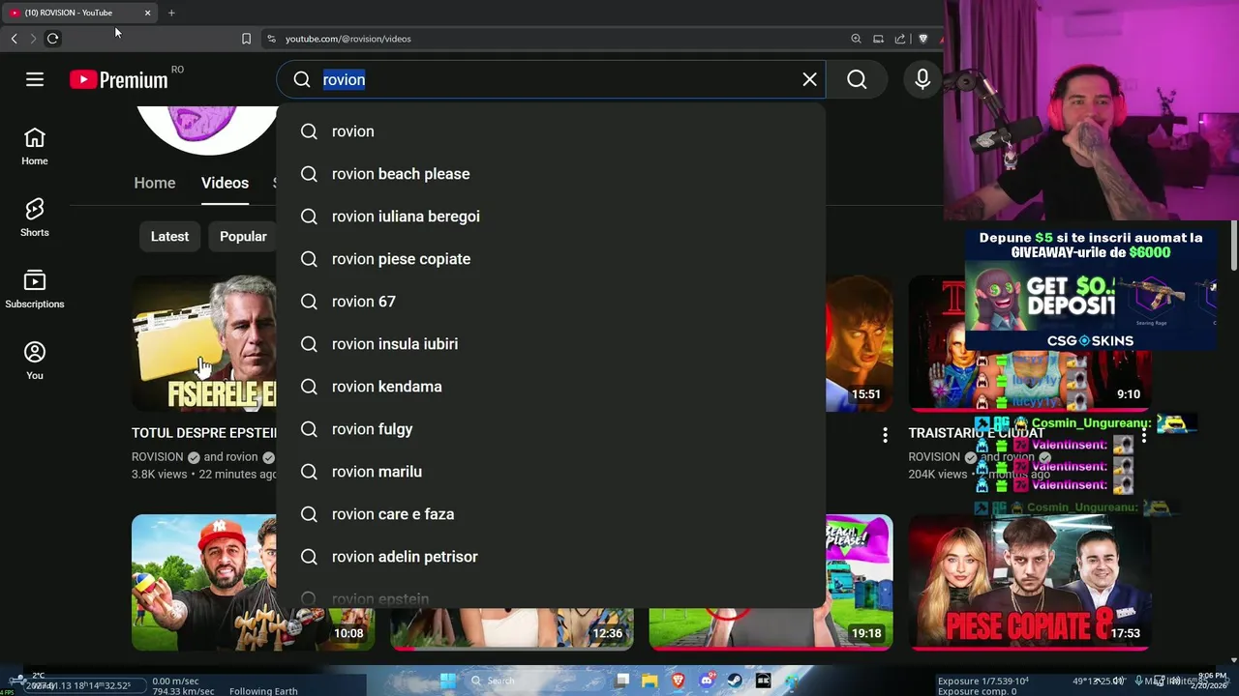
Task: Open the Piese Copiate 17:53 thumbnail
Action: [1030, 582]
